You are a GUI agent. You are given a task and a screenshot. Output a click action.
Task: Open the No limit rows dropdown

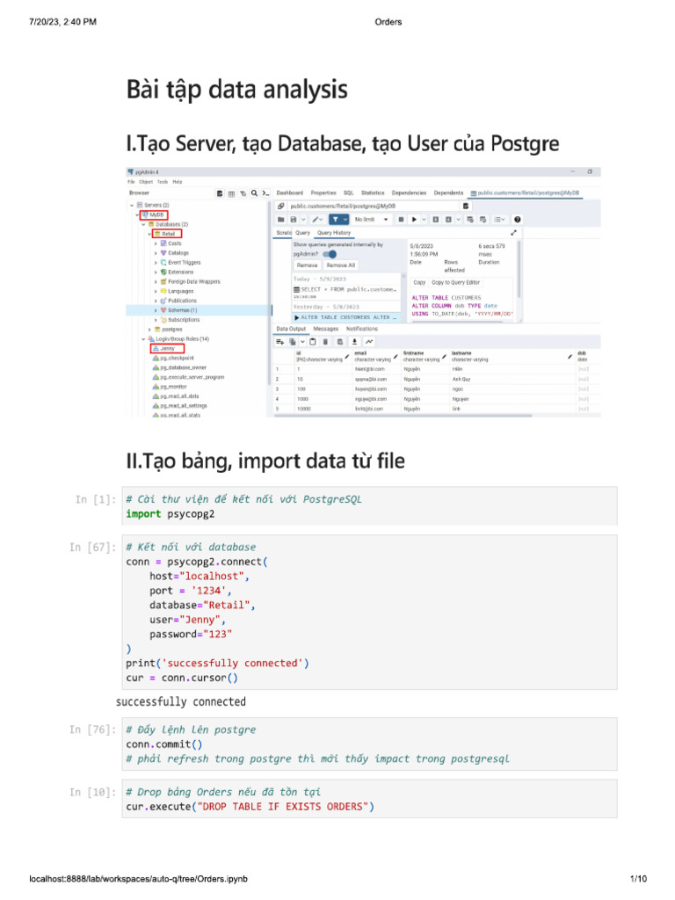(x=373, y=219)
